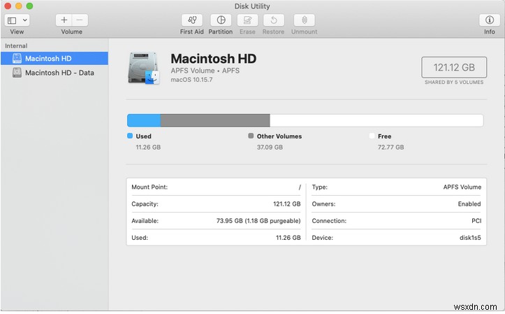Click the Macintosh HD - Data disk icon

point(17,73)
